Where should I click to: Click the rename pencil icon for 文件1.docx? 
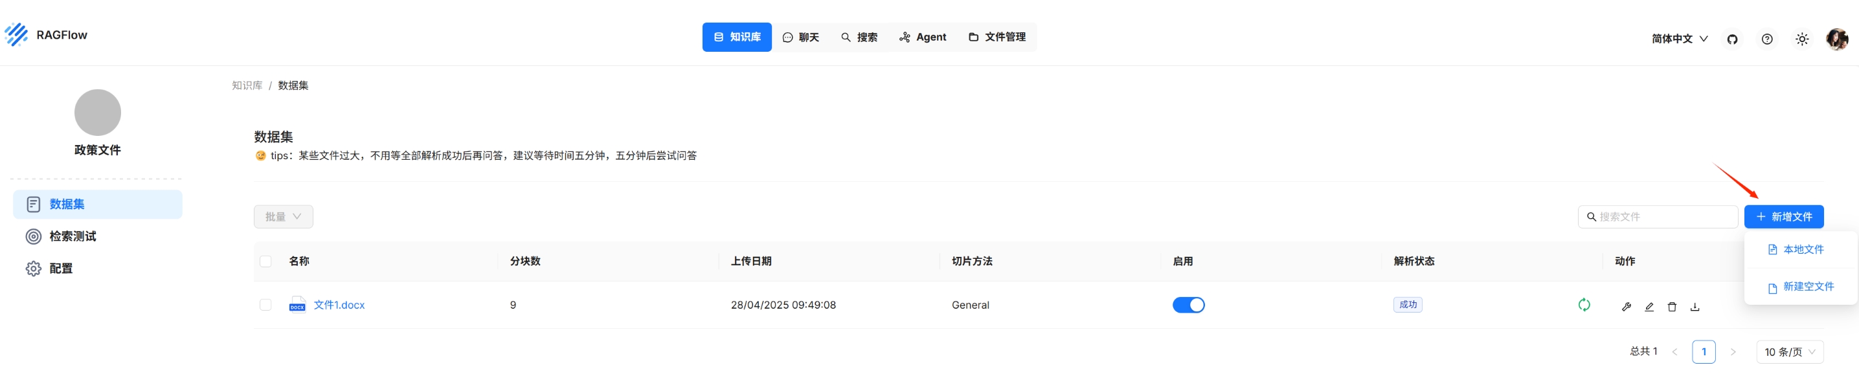(x=1649, y=307)
